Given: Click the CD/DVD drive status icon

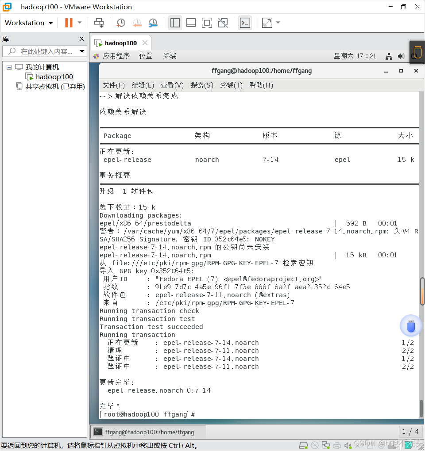Looking at the screenshot, I should click(315, 446).
